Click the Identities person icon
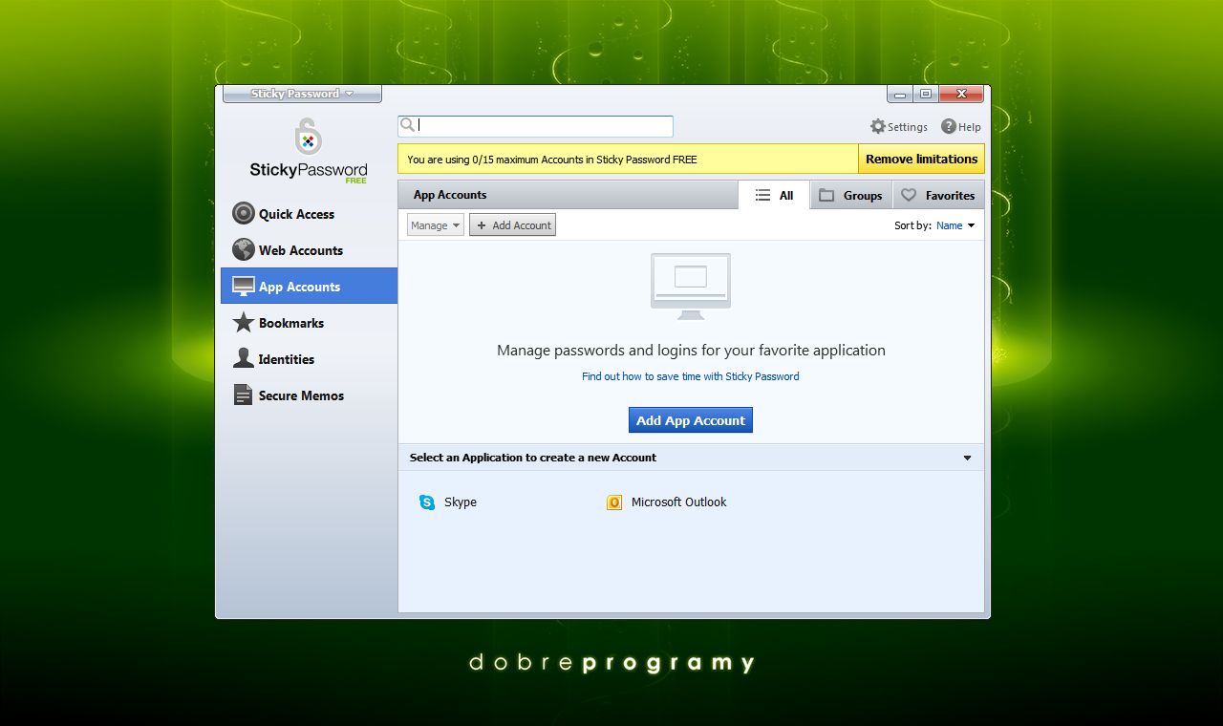The width and height of the screenshot is (1223, 726). 244,358
